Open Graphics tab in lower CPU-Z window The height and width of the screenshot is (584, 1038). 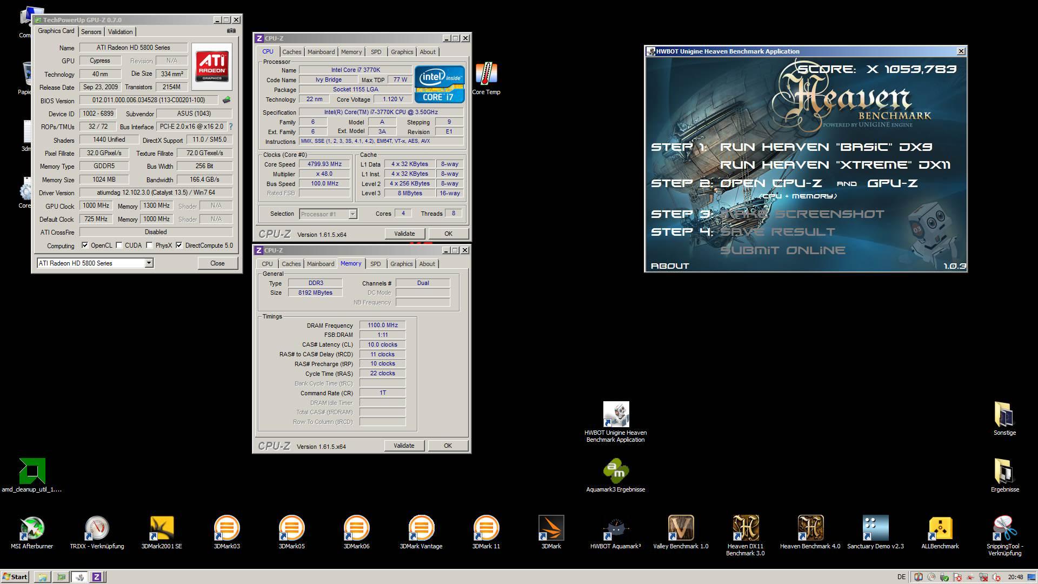point(401,264)
